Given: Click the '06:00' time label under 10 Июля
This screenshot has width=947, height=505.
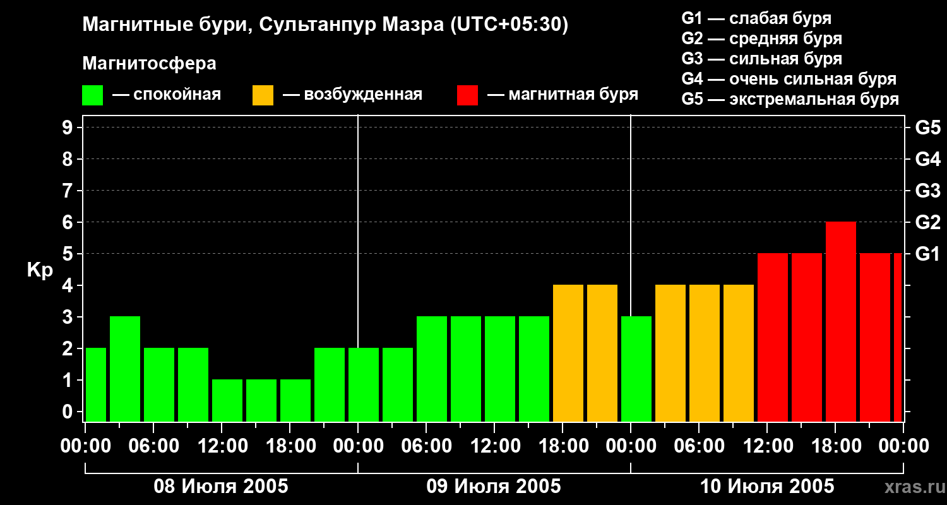Looking at the screenshot, I should point(699,446).
